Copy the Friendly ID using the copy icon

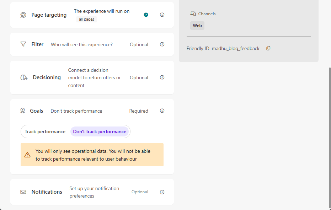[x=268, y=48]
